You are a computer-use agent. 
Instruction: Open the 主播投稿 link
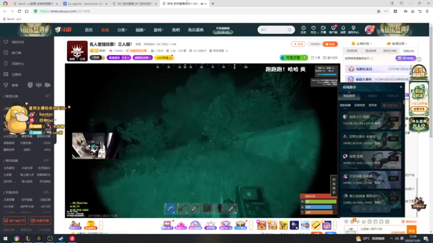click(362, 44)
